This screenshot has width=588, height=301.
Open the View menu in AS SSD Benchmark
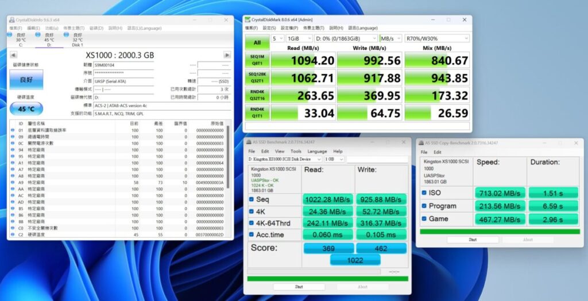[x=280, y=151]
